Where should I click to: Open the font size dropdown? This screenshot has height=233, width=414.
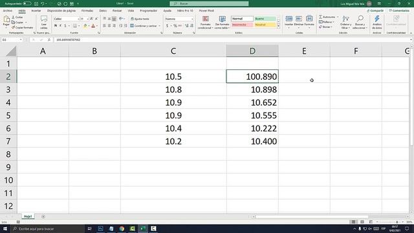tap(88, 19)
